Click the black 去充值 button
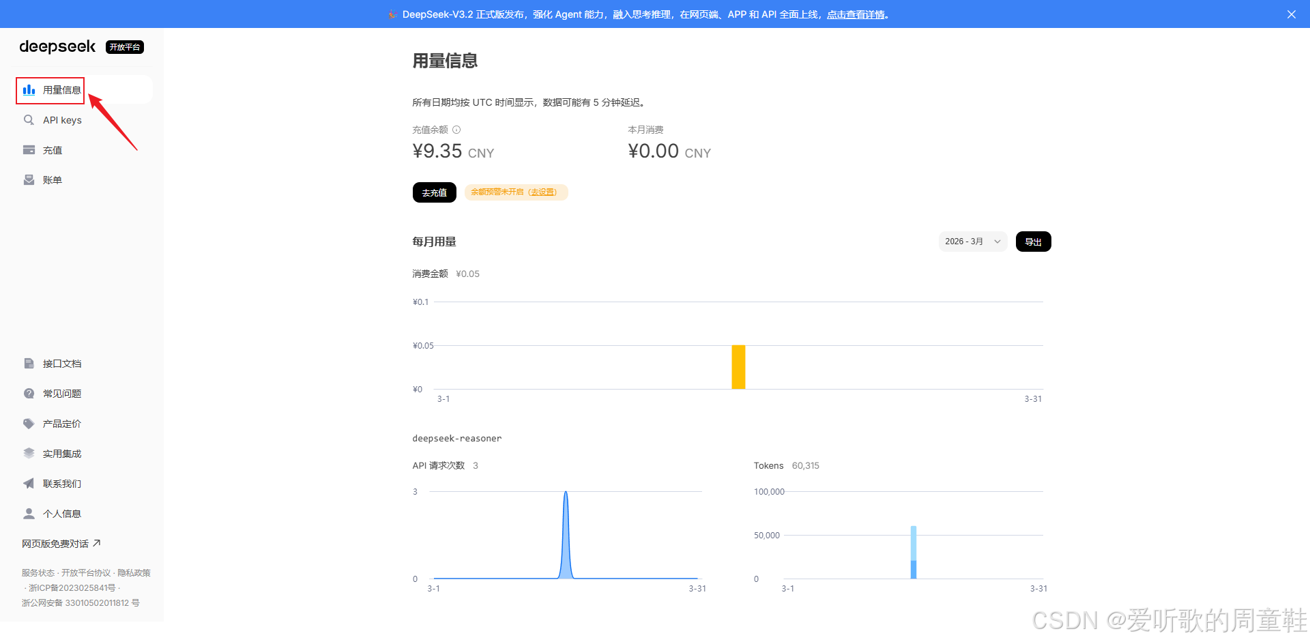1310x642 pixels. coord(434,192)
